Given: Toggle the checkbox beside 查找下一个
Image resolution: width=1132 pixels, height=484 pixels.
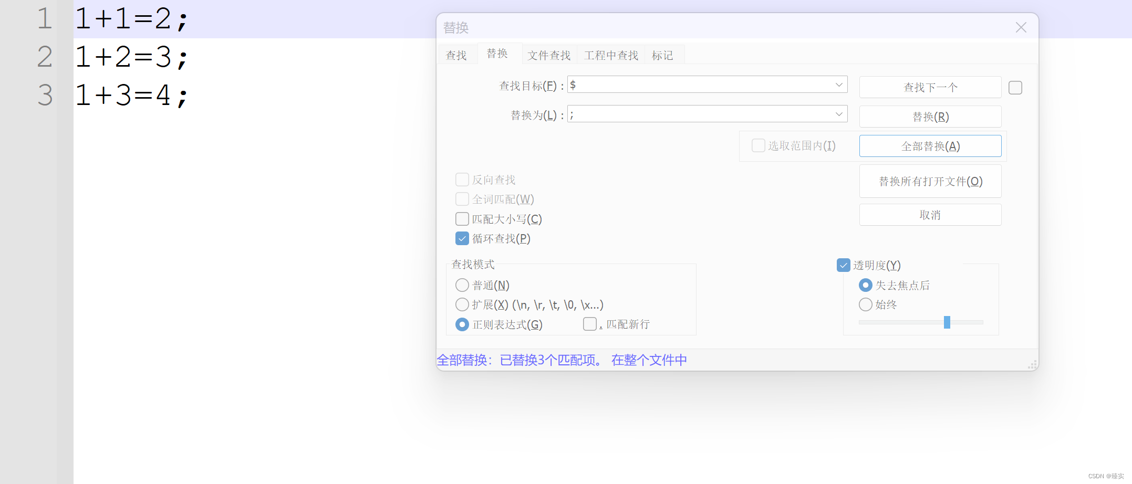Looking at the screenshot, I should [1015, 88].
